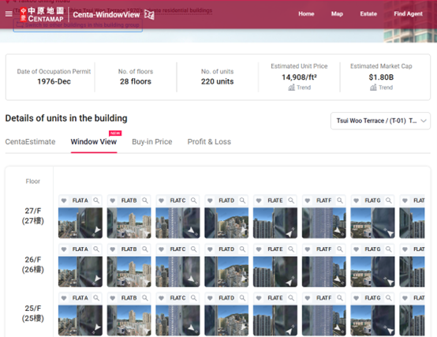
Task: Open Flat E window view thumbnail on 27/F
Action: tap(275, 223)
